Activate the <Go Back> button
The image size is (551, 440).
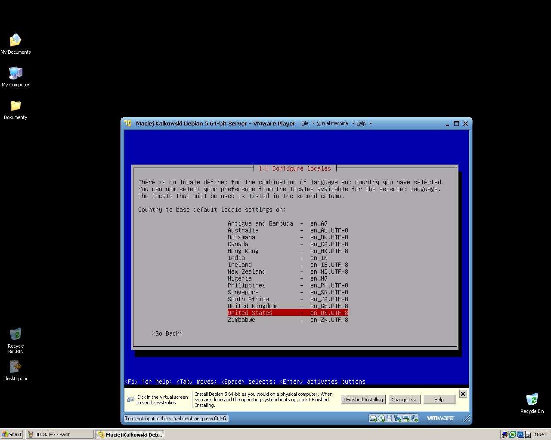pyautogui.click(x=167, y=333)
